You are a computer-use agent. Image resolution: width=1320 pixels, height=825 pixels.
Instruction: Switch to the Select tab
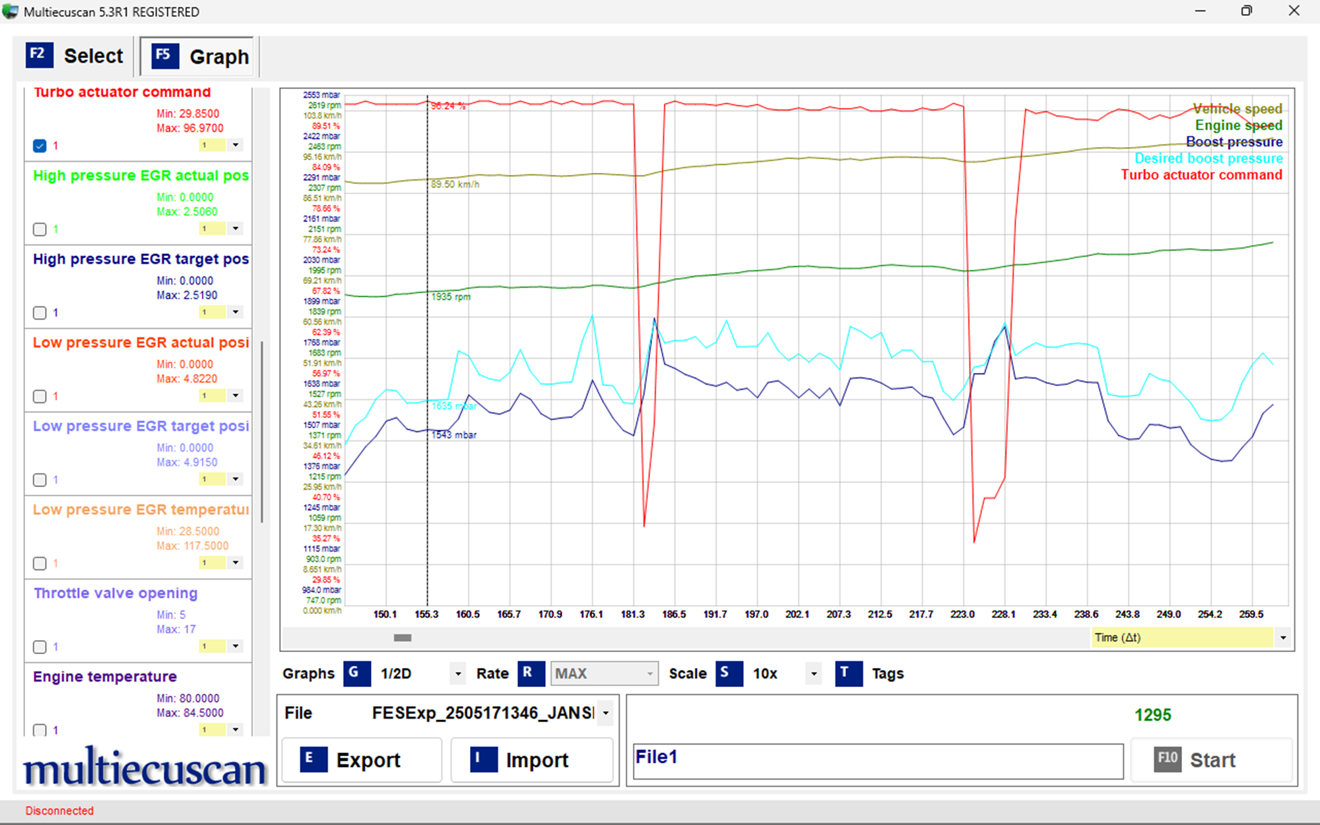pyautogui.click(x=74, y=55)
